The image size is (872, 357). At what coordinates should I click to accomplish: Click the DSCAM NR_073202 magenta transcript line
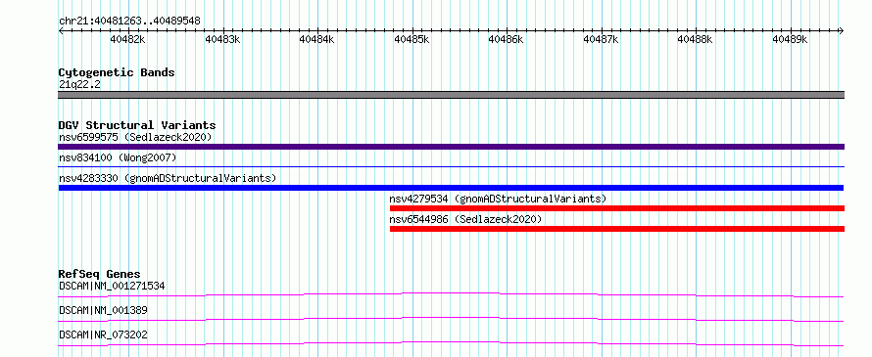451,343
